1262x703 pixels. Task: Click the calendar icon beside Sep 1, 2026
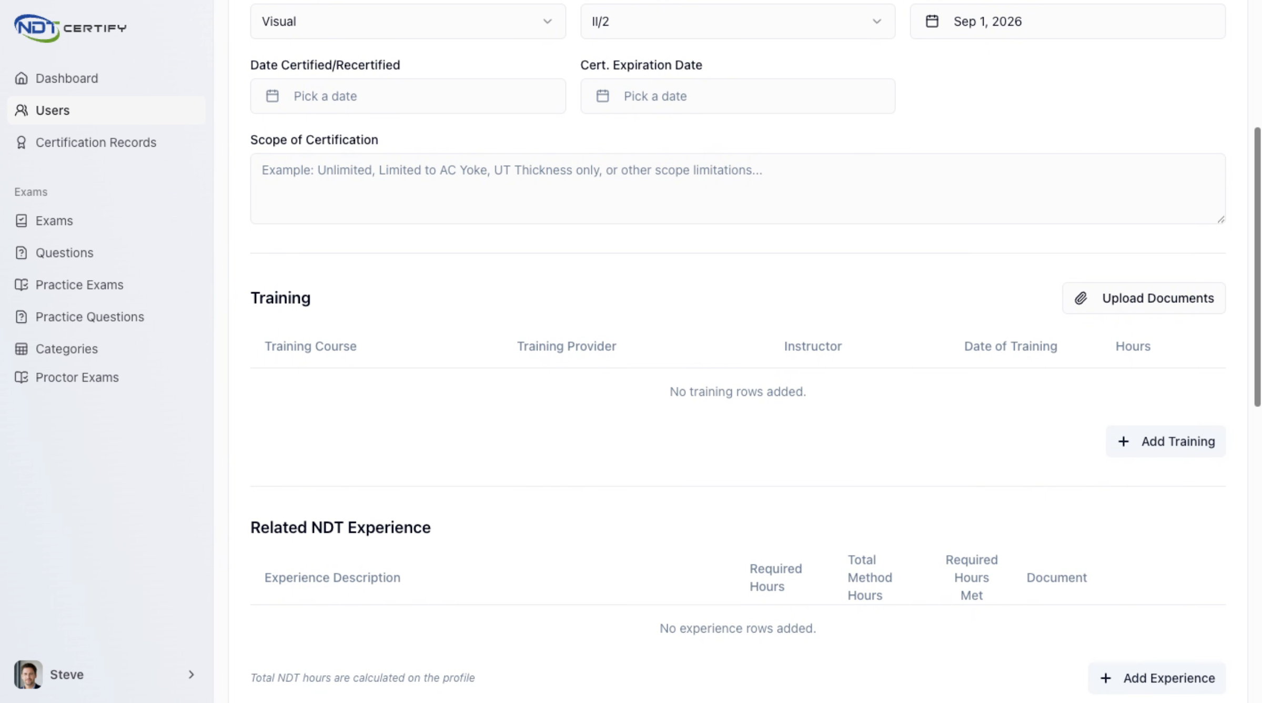[932, 21]
